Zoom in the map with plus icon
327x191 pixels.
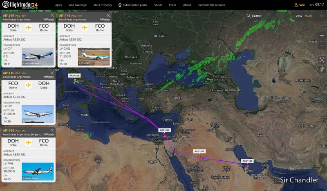click(x=322, y=36)
